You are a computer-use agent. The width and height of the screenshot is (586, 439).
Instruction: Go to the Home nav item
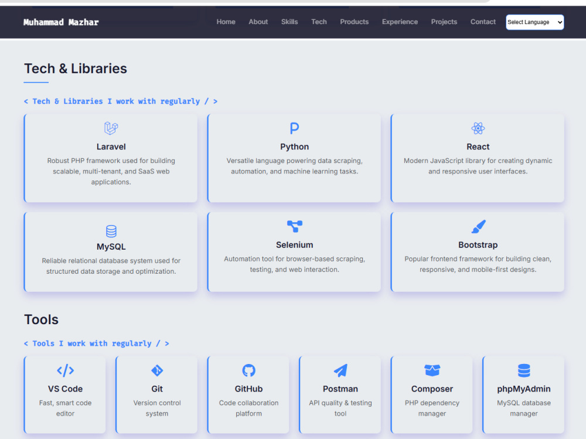click(226, 22)
